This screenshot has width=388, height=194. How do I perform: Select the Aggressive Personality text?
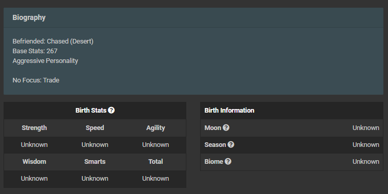tap(45, 61)
